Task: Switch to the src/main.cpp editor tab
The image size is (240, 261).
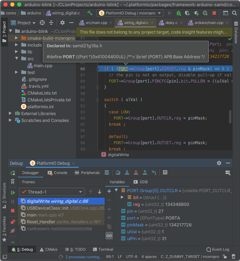Action: point(96,23)
